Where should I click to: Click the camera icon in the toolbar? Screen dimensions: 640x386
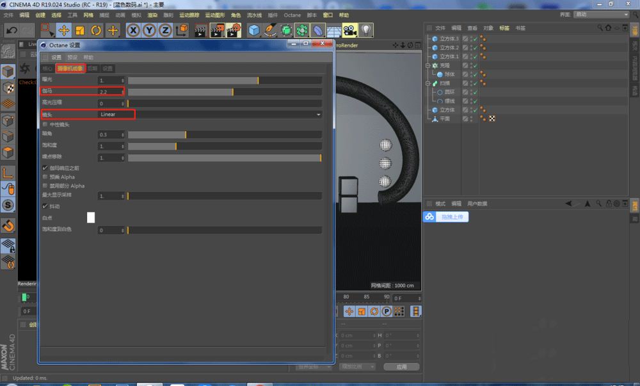click(349, 30)
